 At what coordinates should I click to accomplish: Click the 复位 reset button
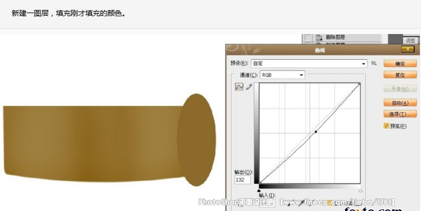tap(400, 75)
